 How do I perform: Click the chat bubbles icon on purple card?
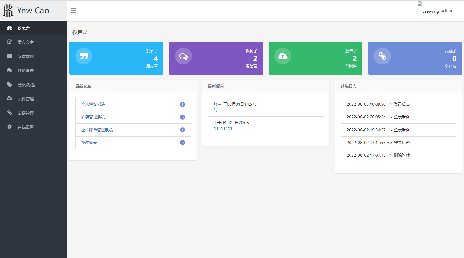coord(183,56)
